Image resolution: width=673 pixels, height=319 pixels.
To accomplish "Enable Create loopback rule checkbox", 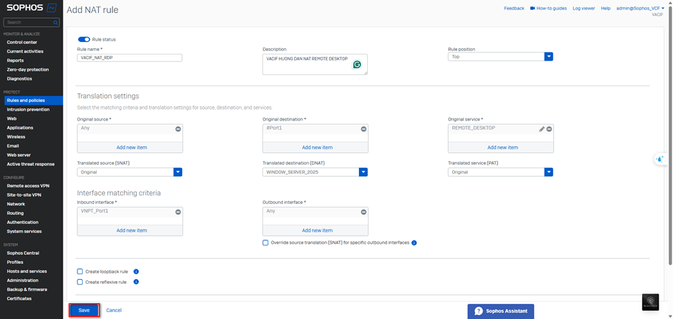I will click(x=80, y=271).
